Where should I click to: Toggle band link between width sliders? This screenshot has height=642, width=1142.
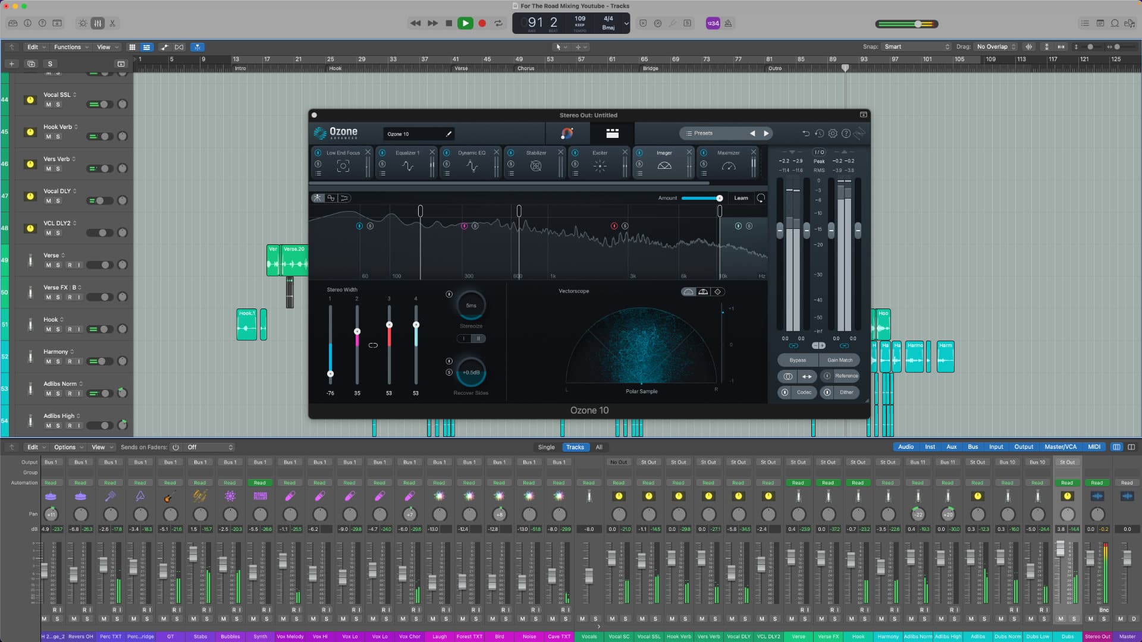(373, 345)
